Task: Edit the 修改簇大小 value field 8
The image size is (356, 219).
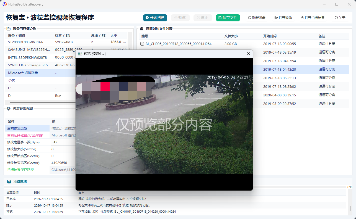Action: click(63, 149)
